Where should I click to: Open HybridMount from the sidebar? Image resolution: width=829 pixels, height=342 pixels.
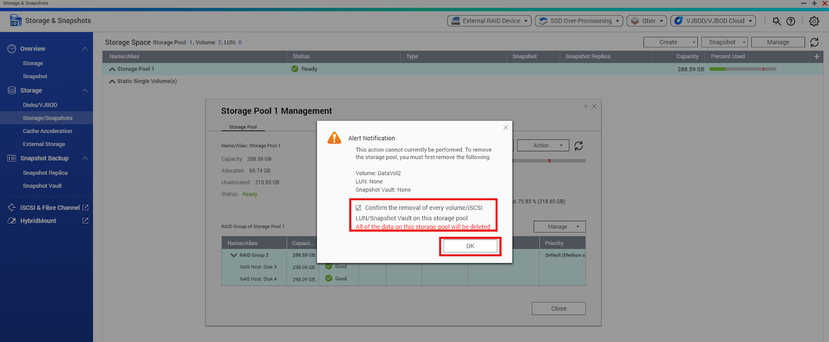point(38,221)
